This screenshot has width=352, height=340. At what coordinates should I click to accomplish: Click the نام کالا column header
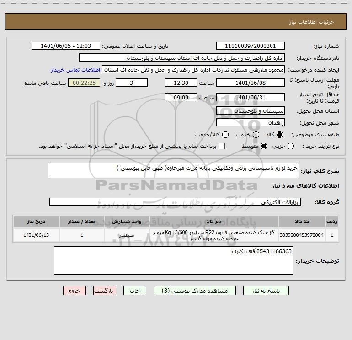point(214,221)
